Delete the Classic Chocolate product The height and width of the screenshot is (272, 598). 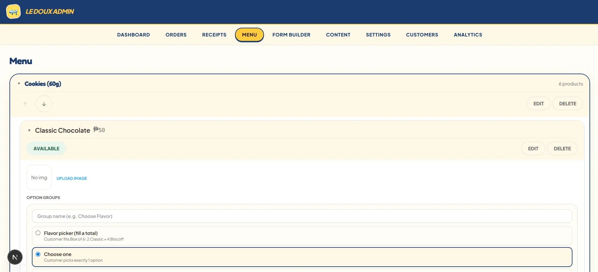coord(562,149)
